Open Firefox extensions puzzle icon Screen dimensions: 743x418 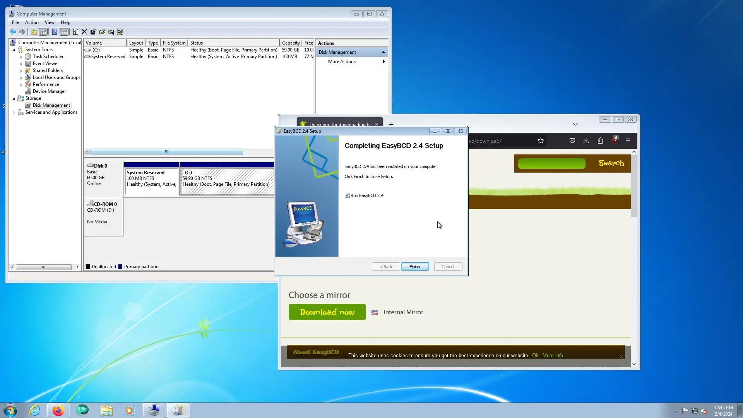pyautogui.click(x=600, y=141)
